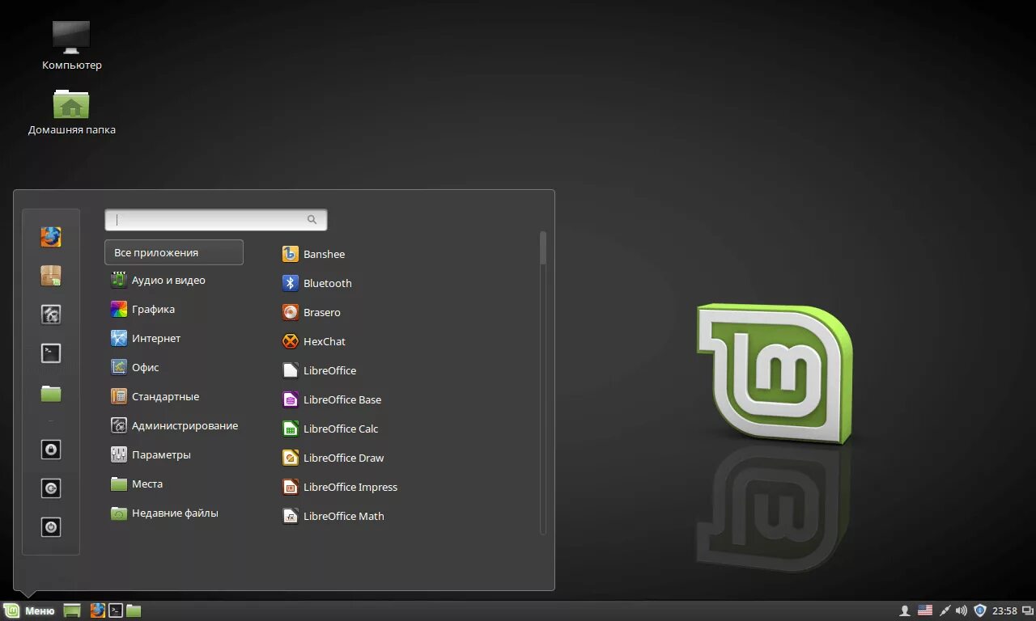This screenshot has height=621, width=1036.
Task: Click Show Desktop icon on panel
Action: [72, 610]
